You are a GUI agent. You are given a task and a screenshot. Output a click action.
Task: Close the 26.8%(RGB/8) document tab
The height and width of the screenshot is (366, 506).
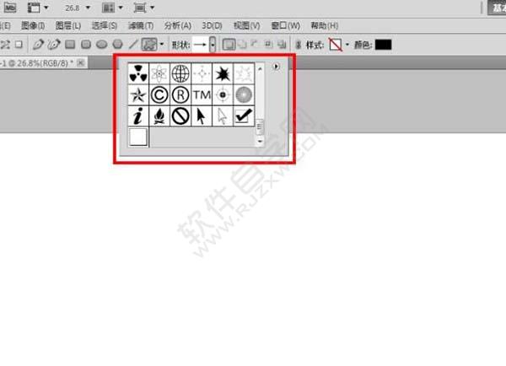pos(81,62)
